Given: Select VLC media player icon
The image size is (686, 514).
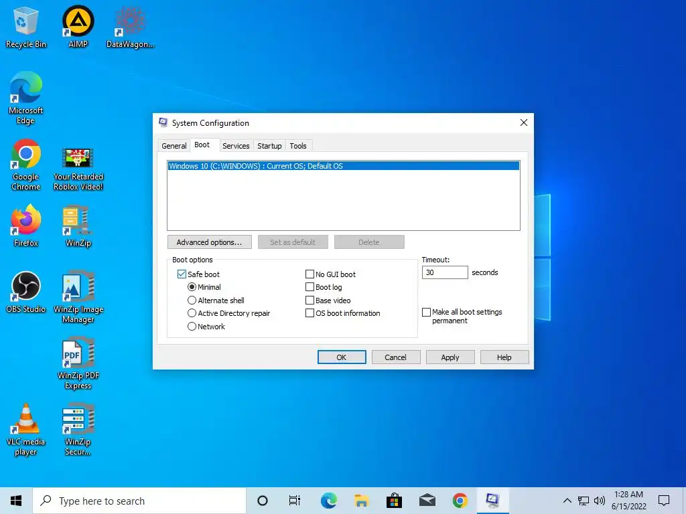Looking at the screenshot, I should [26, 430].
